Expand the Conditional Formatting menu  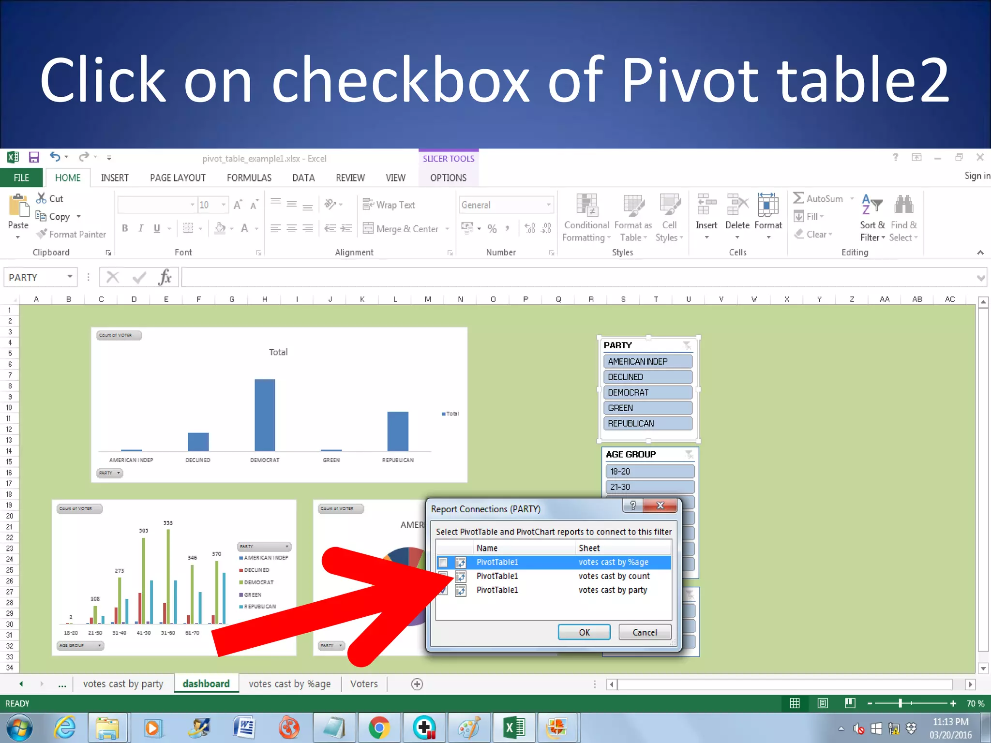[x=586, y=218]
